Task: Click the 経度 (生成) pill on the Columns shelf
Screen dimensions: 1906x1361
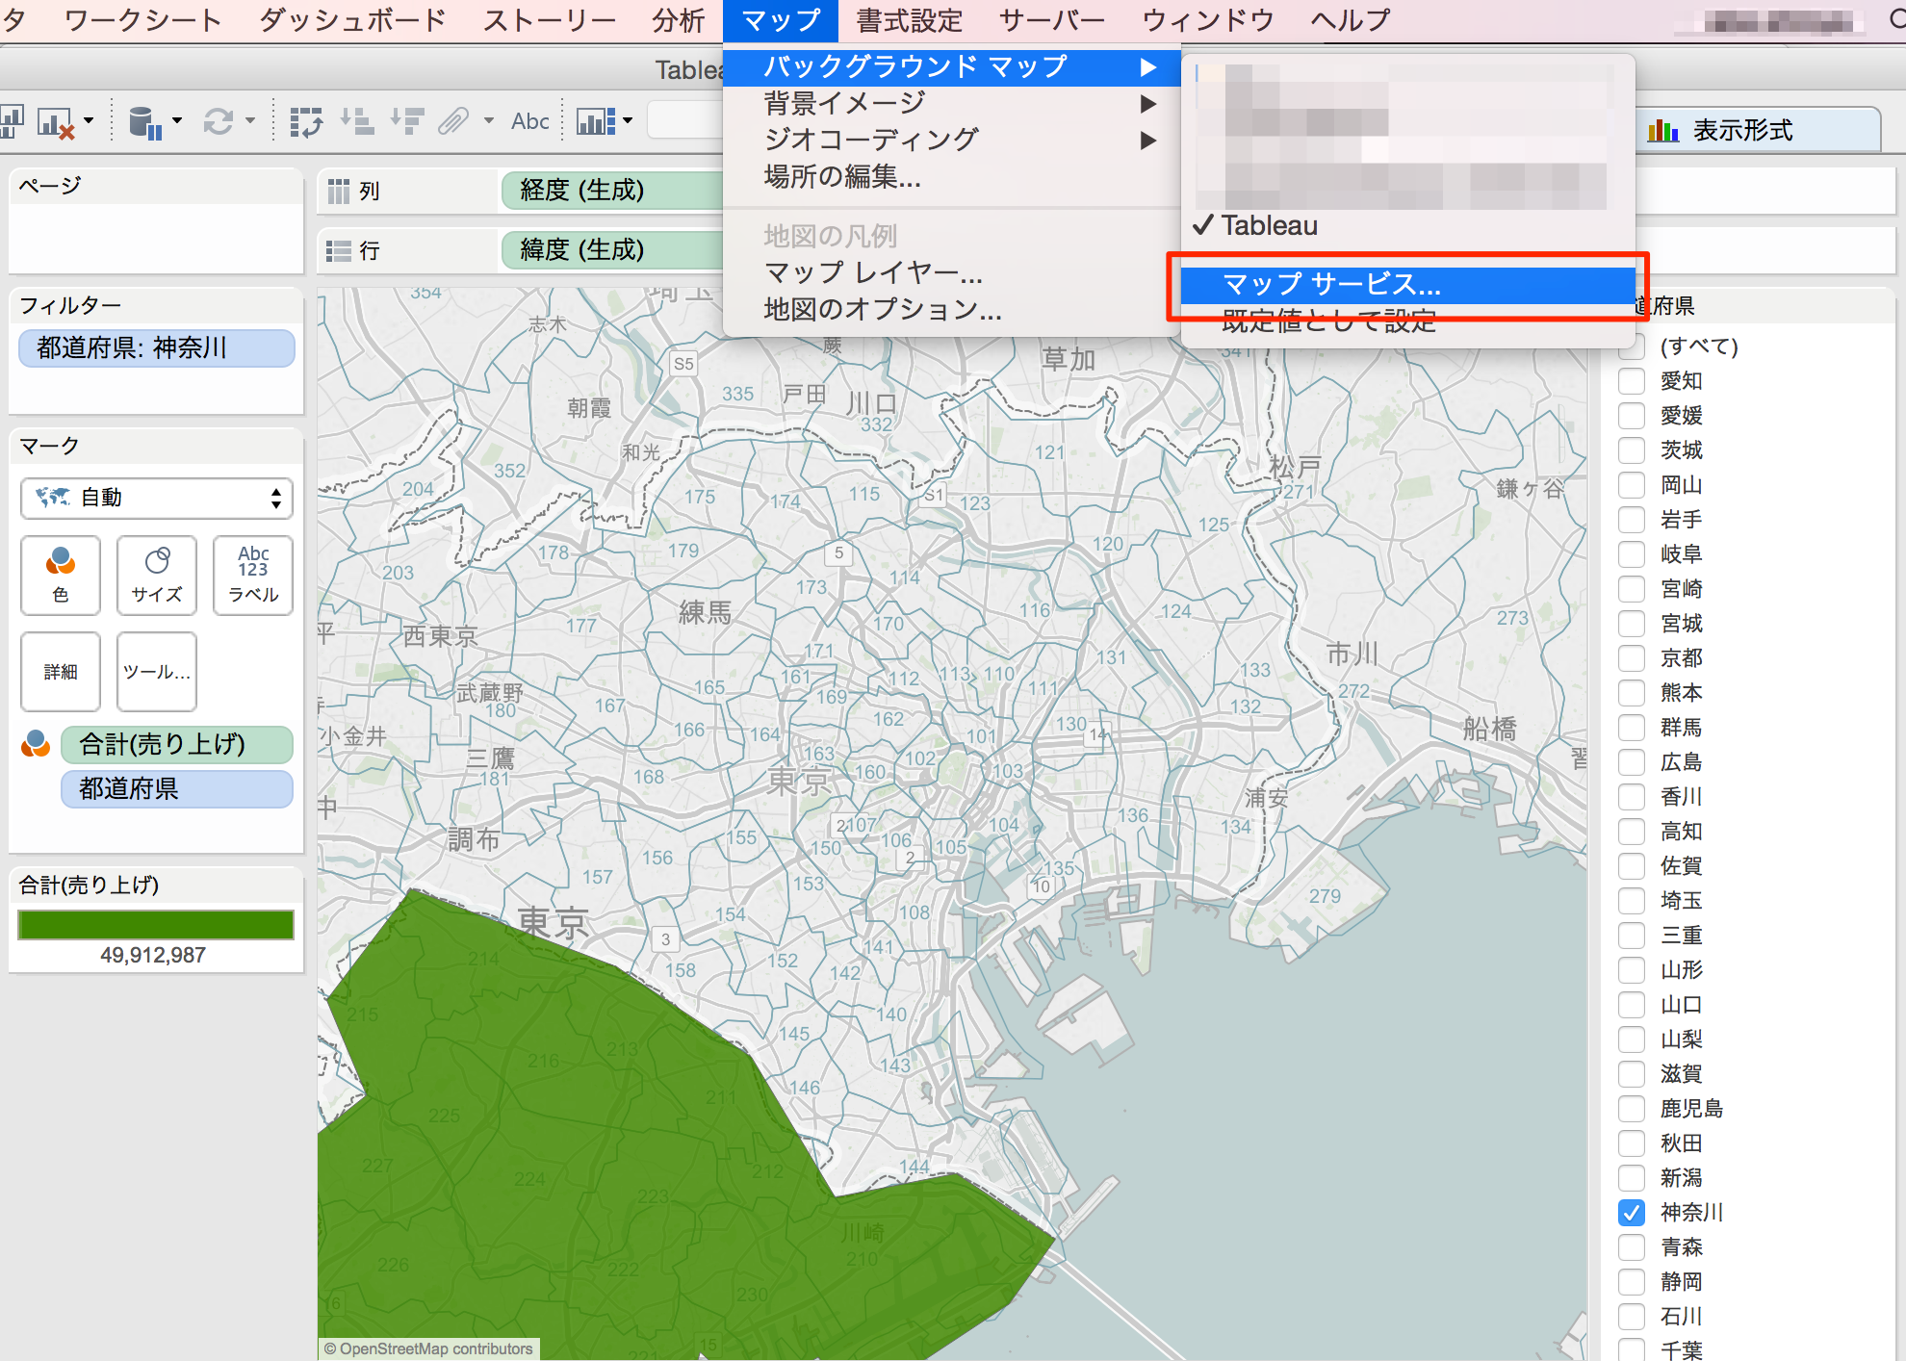Action: point(578,192)
